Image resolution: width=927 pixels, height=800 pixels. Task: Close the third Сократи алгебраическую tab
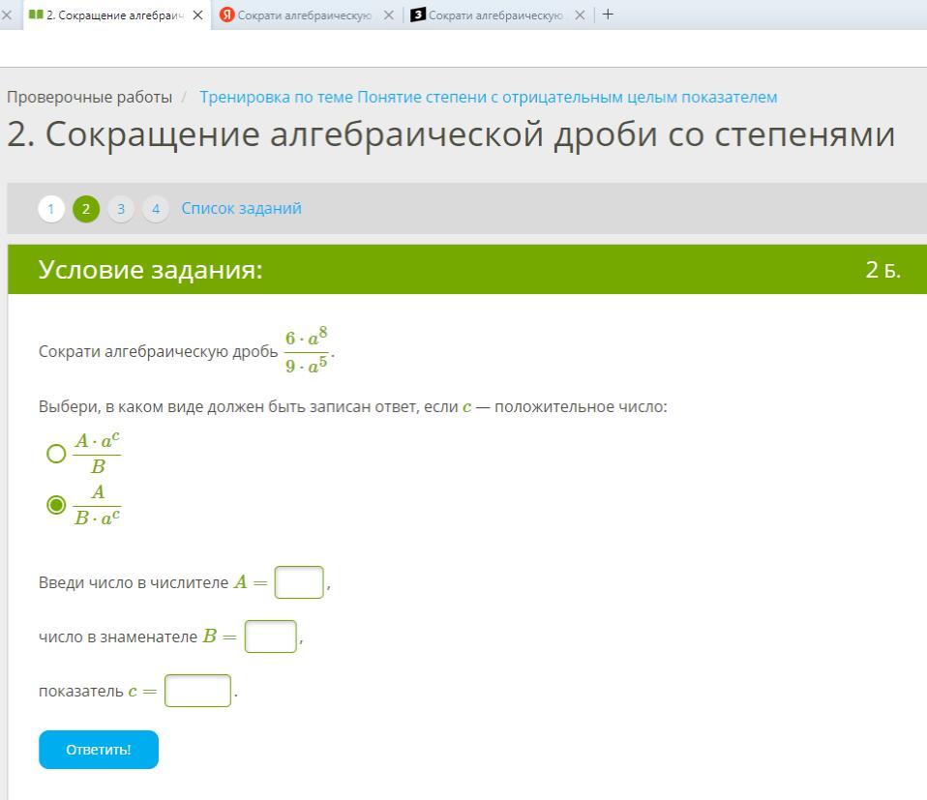pyautogui.click(x=580, y=15)
